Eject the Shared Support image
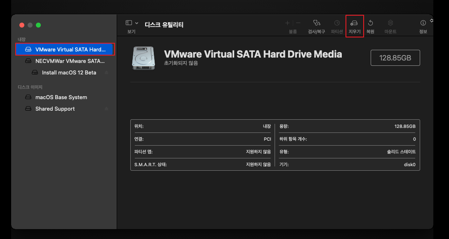The image size is (449, 239). click(x=106, y=109)
